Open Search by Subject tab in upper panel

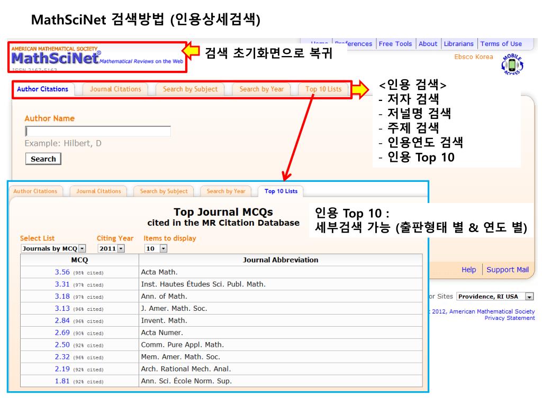(x=190, y=89)
